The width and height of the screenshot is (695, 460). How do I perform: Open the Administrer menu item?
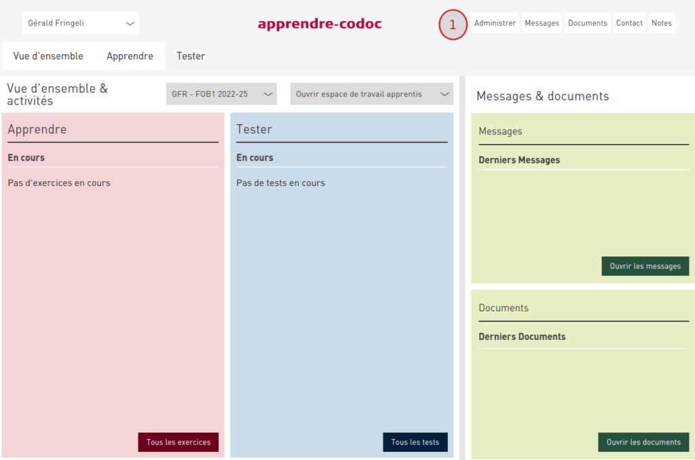(495, 23)
